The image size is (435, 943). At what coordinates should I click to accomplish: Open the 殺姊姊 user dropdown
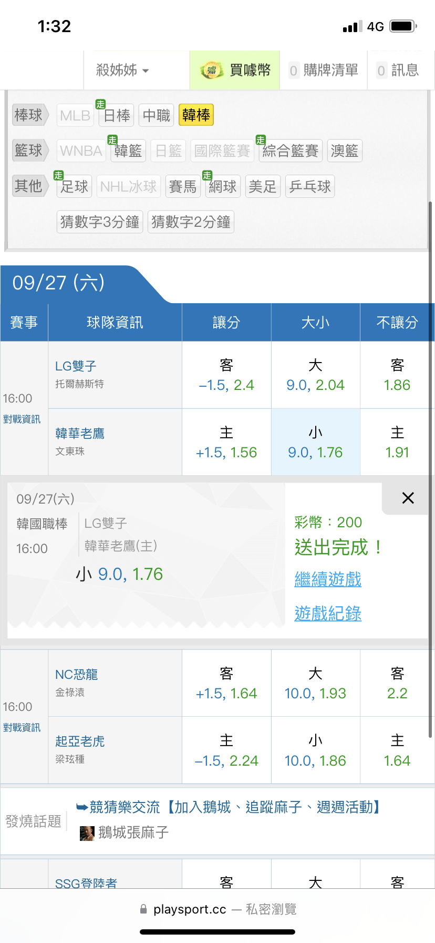pyautogui.click(x=122, y=70)
